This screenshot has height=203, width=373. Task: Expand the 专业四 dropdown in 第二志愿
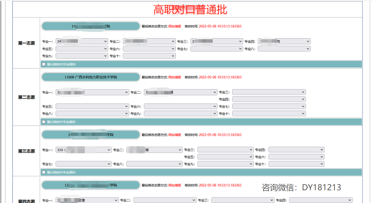[x=269, y=99]
